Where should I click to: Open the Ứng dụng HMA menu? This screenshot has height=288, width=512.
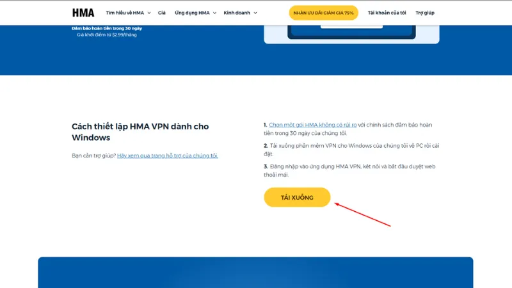(x=192, y=13)
